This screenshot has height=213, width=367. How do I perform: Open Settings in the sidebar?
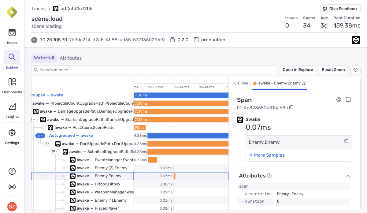pos(12,136)
